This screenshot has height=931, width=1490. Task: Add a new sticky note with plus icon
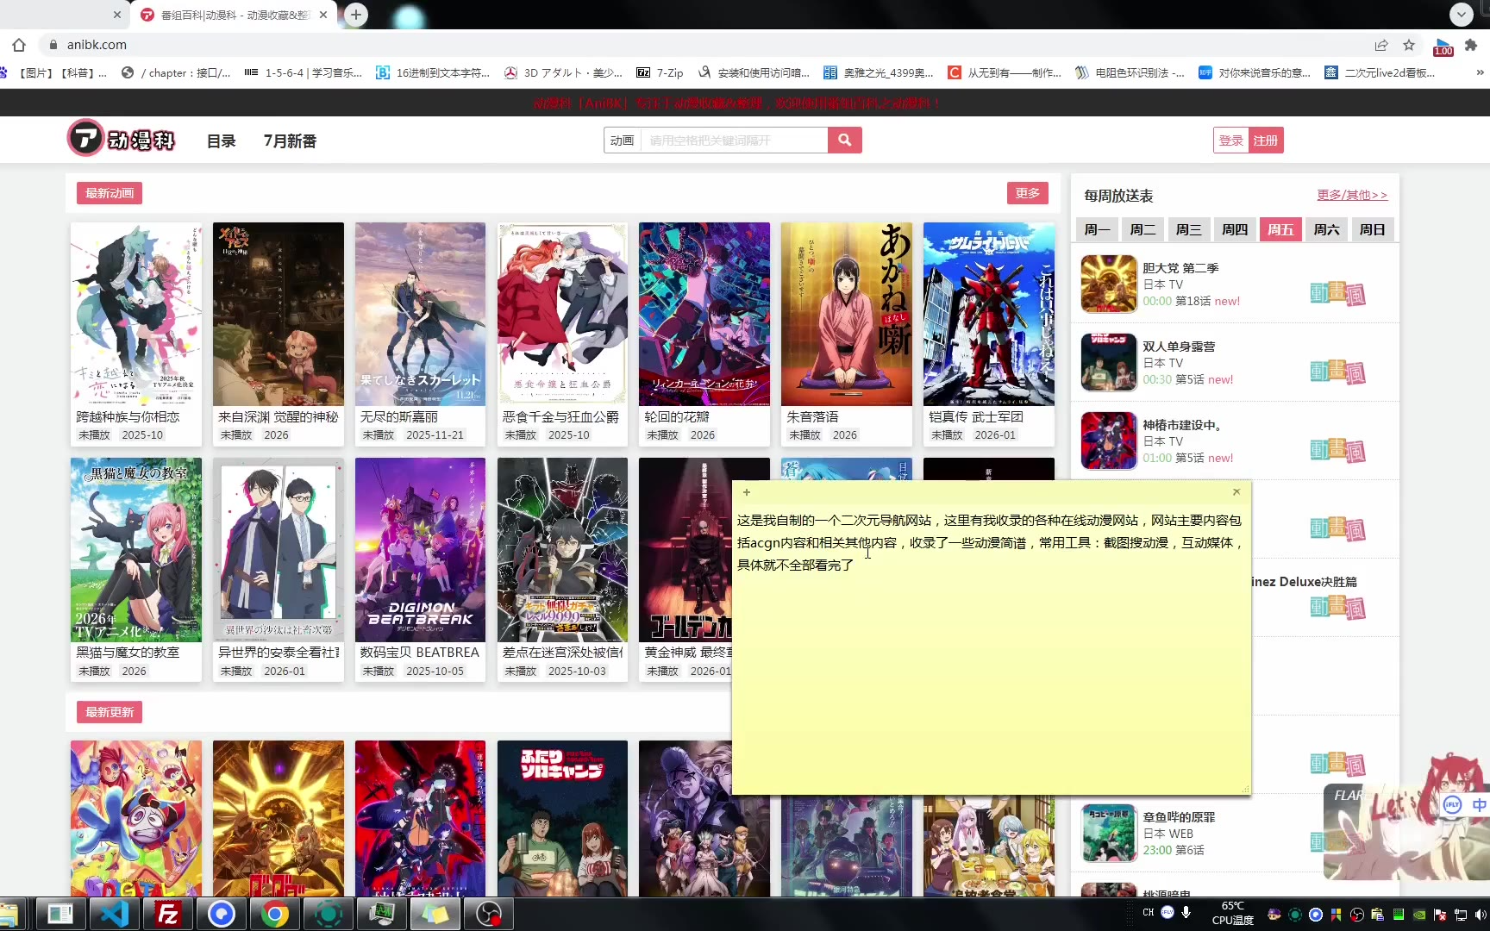[747, 492]
